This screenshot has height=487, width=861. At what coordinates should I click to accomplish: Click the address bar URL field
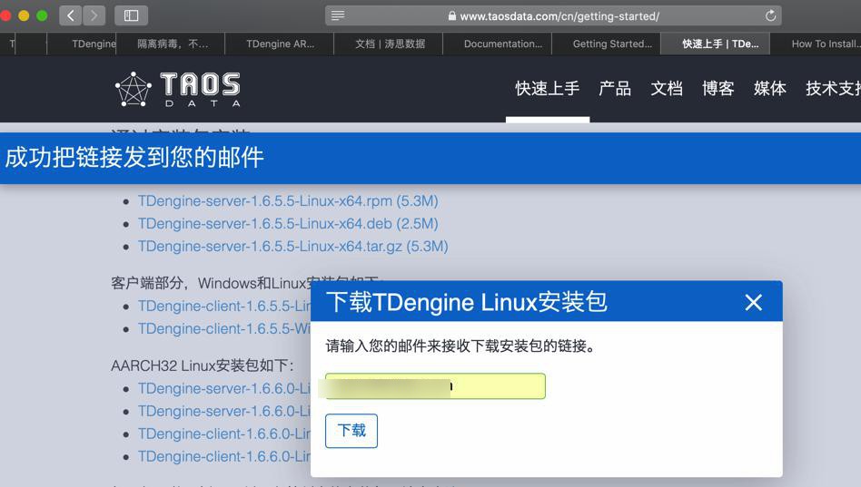click(553, 15)
